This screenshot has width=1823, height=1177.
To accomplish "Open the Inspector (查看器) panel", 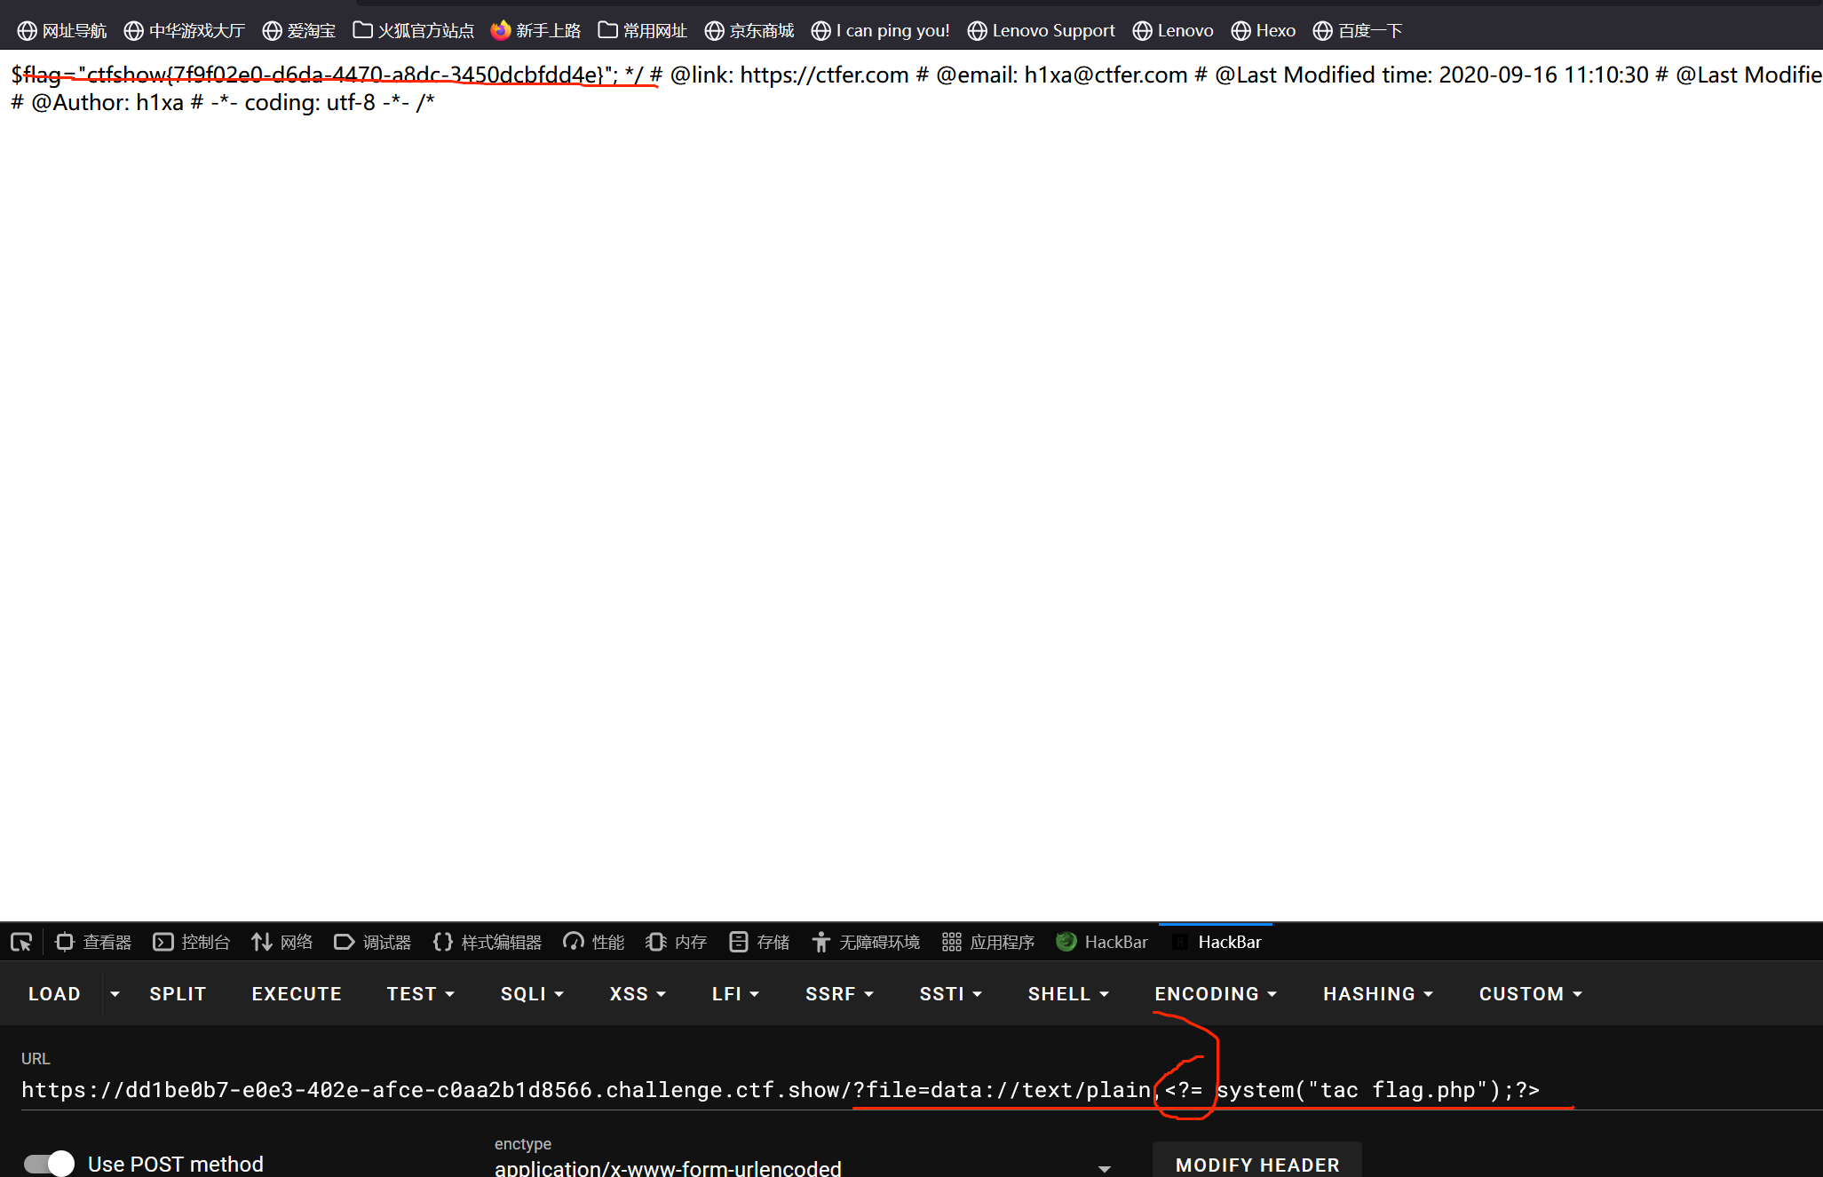I will [93, 942].
